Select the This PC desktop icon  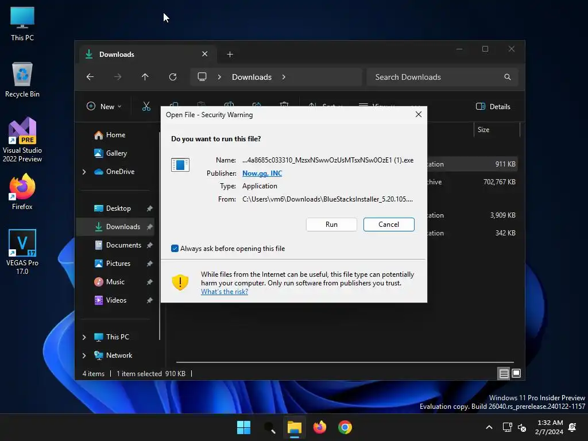pos(22,24)
